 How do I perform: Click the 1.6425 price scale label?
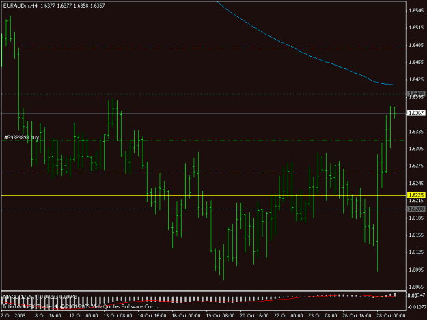pyautogui.click(x=416, y=79)
